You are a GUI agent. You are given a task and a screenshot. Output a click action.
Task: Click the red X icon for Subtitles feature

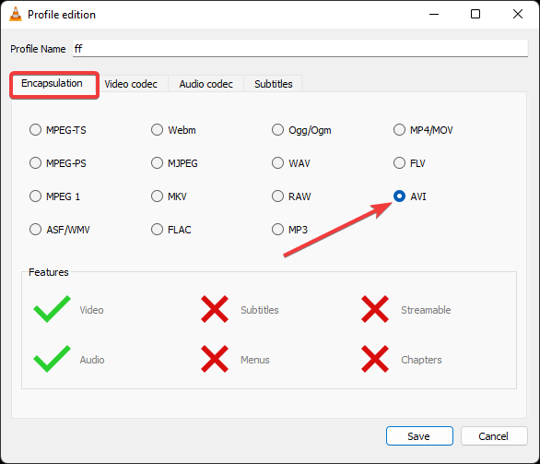pyautogui.click(x=215, y=309)
